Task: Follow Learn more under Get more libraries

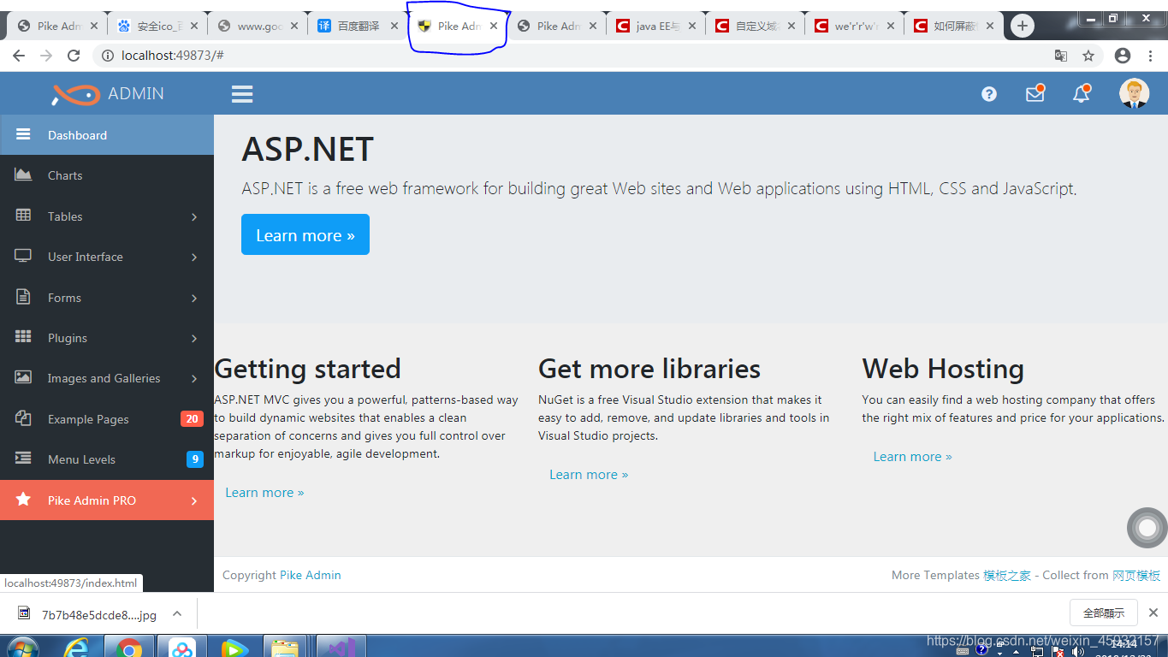Action: coord(589,475)
